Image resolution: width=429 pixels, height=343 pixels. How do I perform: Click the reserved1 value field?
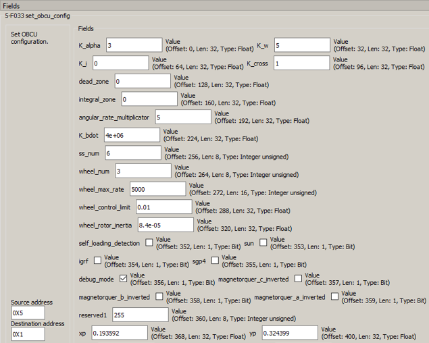click(140, 315)
